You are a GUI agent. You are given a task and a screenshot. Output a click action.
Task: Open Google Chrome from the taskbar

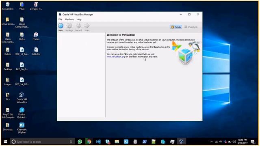[x=89, y=142]
